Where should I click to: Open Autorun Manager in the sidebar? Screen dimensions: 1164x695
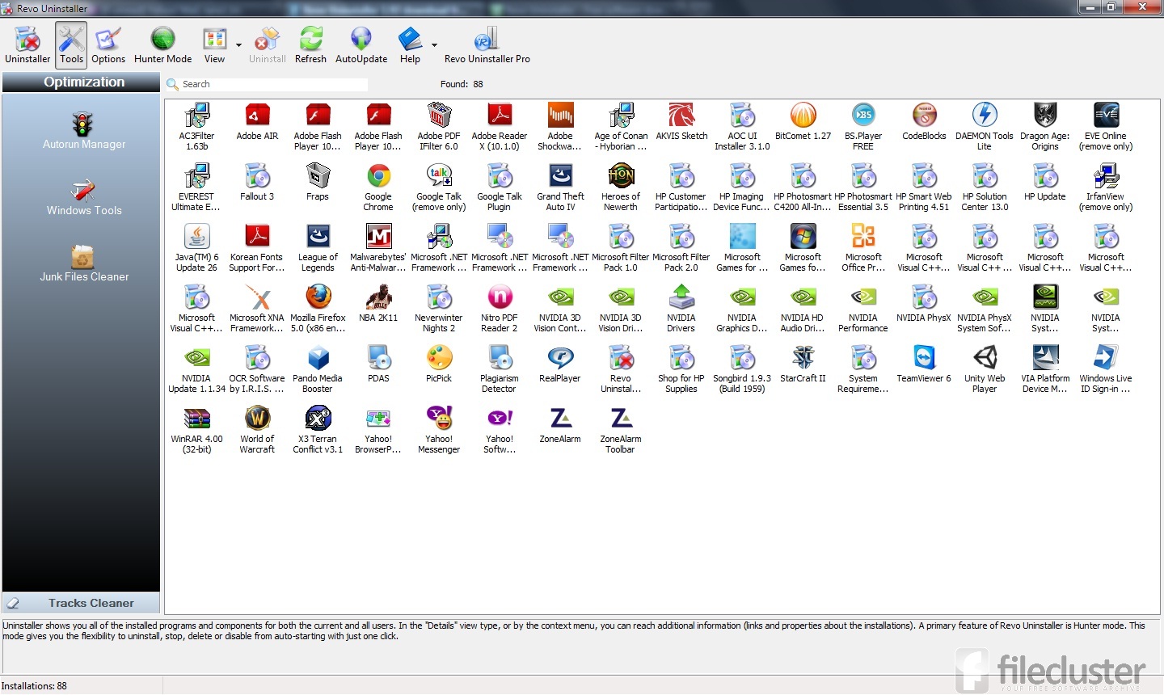(84, 131)
